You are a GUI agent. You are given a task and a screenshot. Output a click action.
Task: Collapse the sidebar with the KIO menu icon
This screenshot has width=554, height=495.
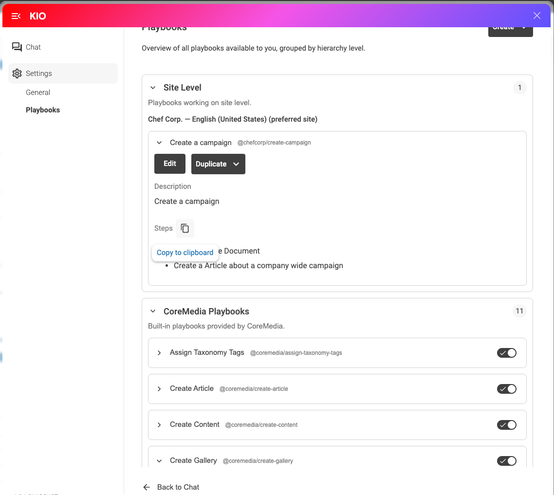[x=16, y=16]
